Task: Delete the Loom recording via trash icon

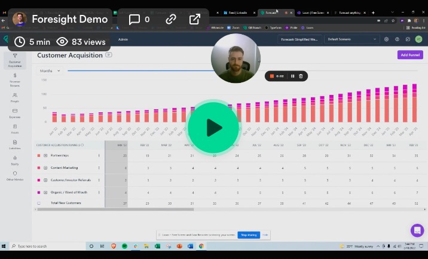Action: point(301,76)
